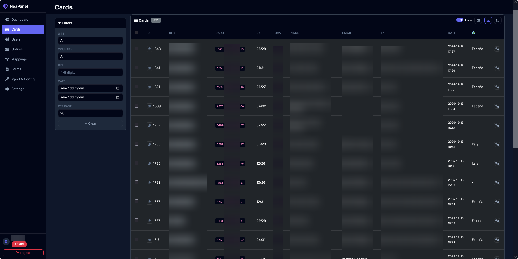
Task: Open the Per Page dropdown showing 20
Action: tap(90, 113)
